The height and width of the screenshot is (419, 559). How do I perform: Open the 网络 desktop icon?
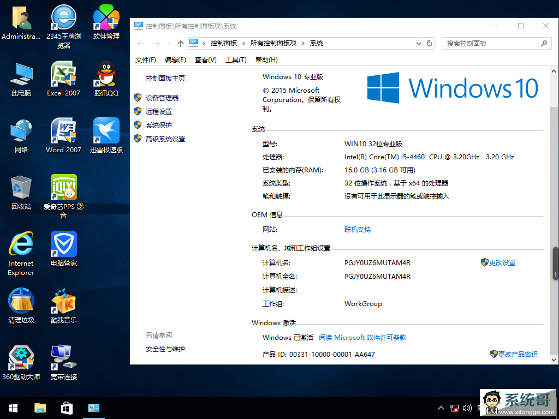pyautogui.click(x=21, y=136)
